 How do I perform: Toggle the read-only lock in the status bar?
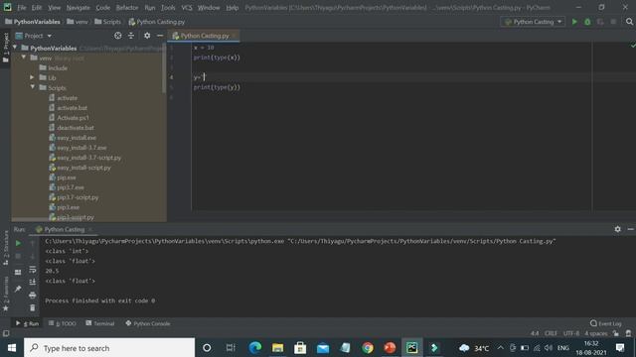click(616, 333)
